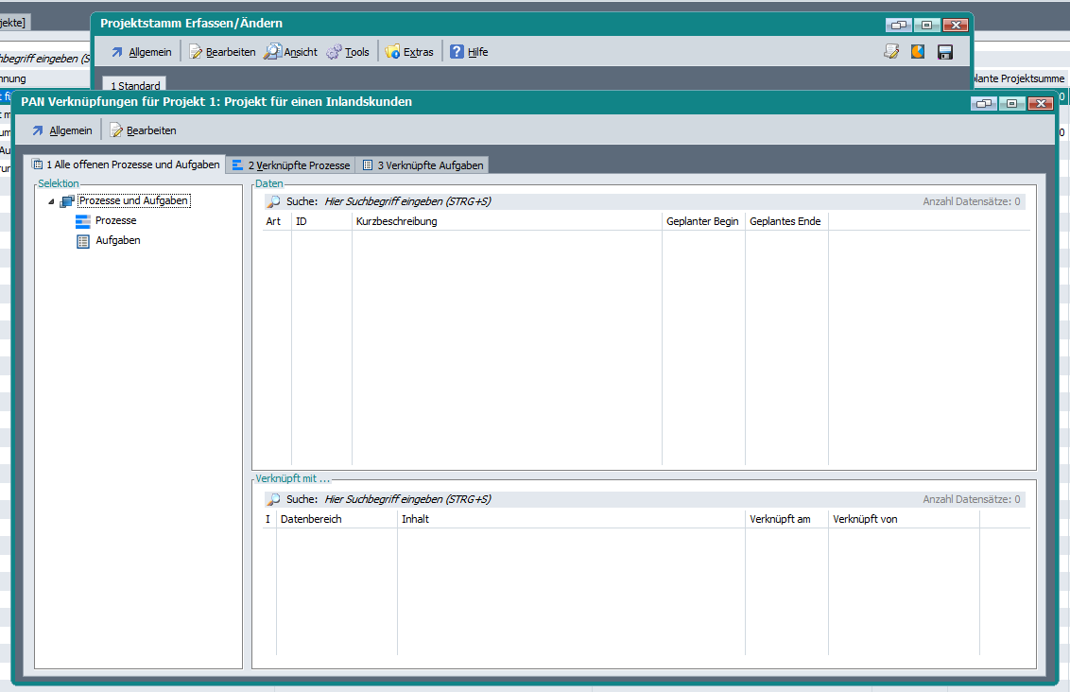Collapse the Prozesse und Aufgaben tree node
Image resolution: width=1070 pixels, height=692 pixels.
(x=50, y=201)
